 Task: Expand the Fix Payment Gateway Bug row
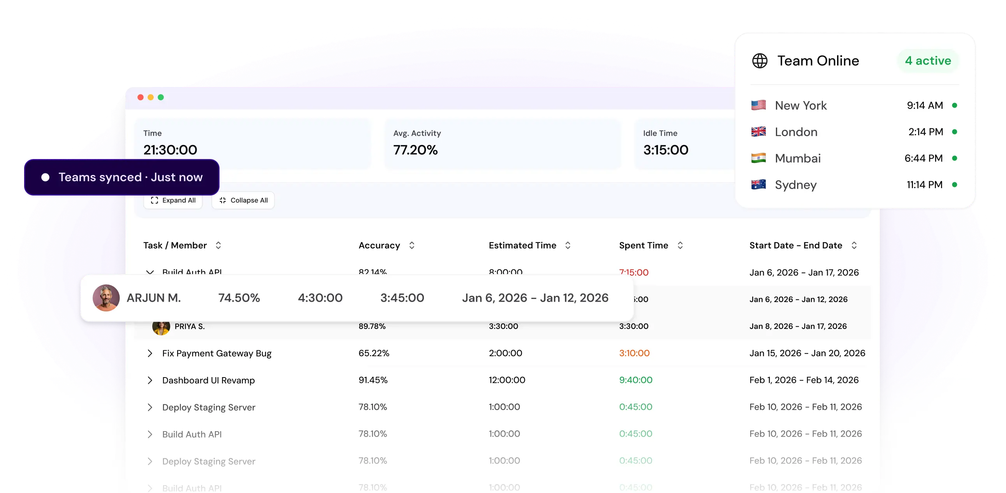[149, 353]
